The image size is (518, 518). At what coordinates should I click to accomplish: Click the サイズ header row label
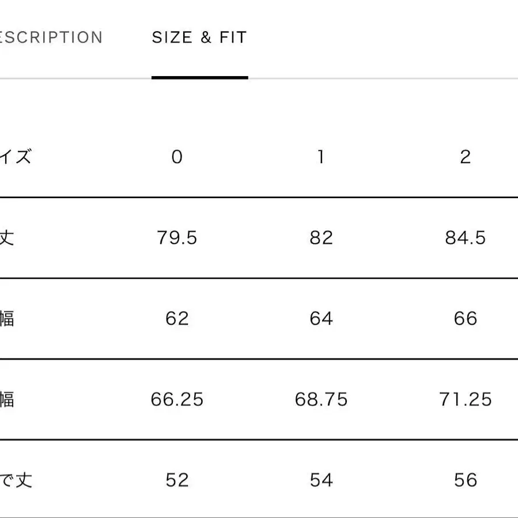coord(15,157)
